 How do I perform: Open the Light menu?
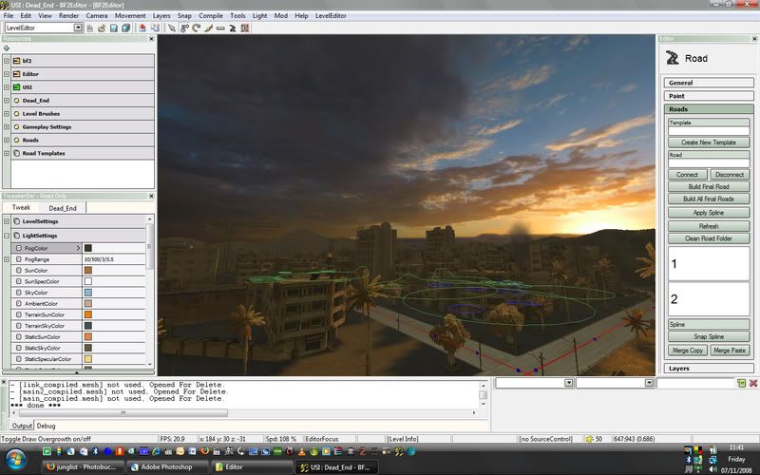259,15
